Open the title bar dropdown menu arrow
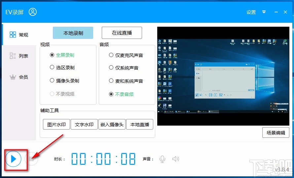This screenshot has height=178, width=294. [x=264, y=12]
